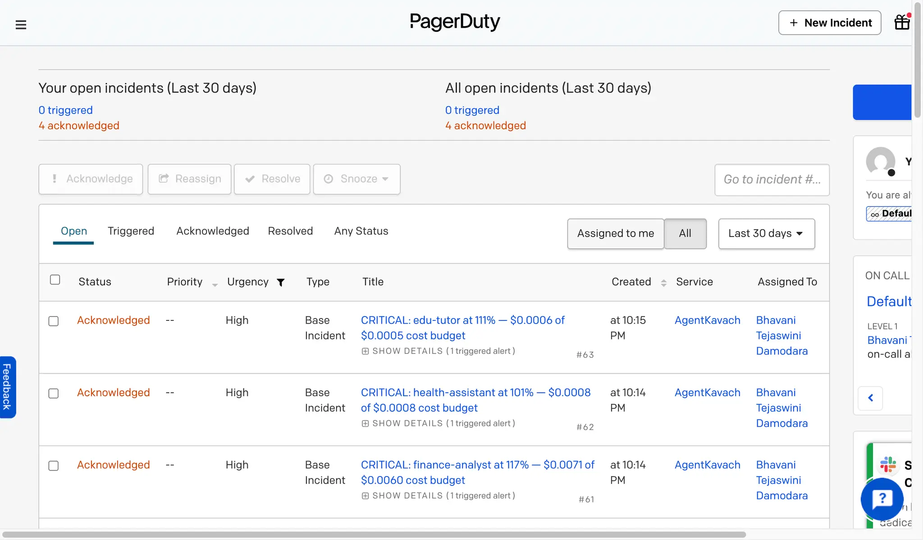Open the edu-tutor at 111% incident
This screenshot has width=923, height=540.
click(x=462, y=328)
